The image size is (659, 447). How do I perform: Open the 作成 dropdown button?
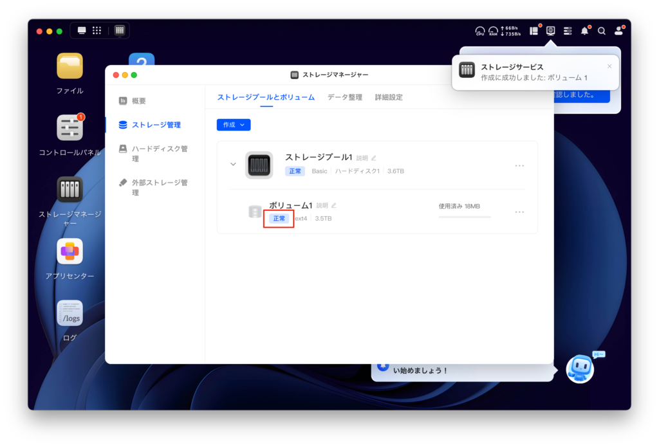234,125
